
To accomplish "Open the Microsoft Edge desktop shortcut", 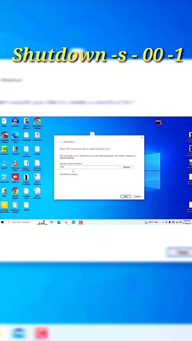I will coord(15,136).
